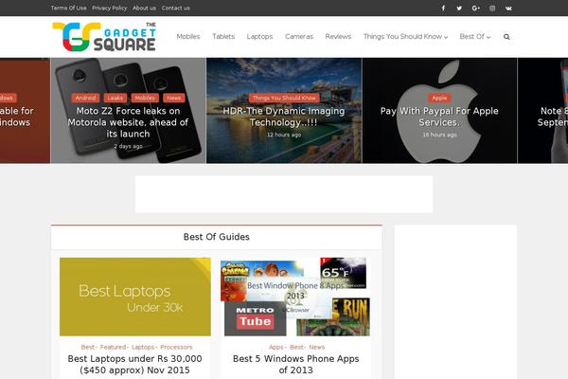Screen dimensions: 568x379
Task: Open HDR Dynamic Imaging Technology article title
Action: (x=284, y=117)
